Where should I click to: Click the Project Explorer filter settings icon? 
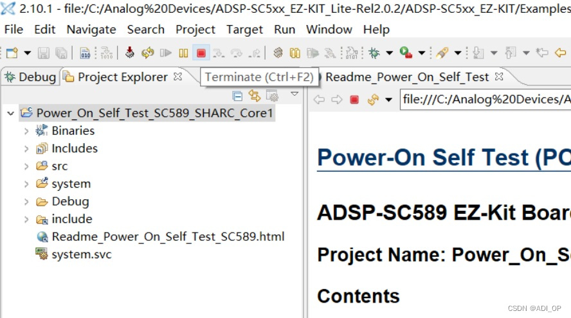point(273,96)
